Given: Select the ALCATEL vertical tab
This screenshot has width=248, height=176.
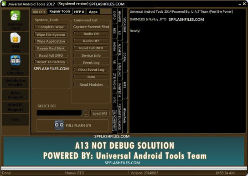Looking at the screenshot, I should 120,50.
